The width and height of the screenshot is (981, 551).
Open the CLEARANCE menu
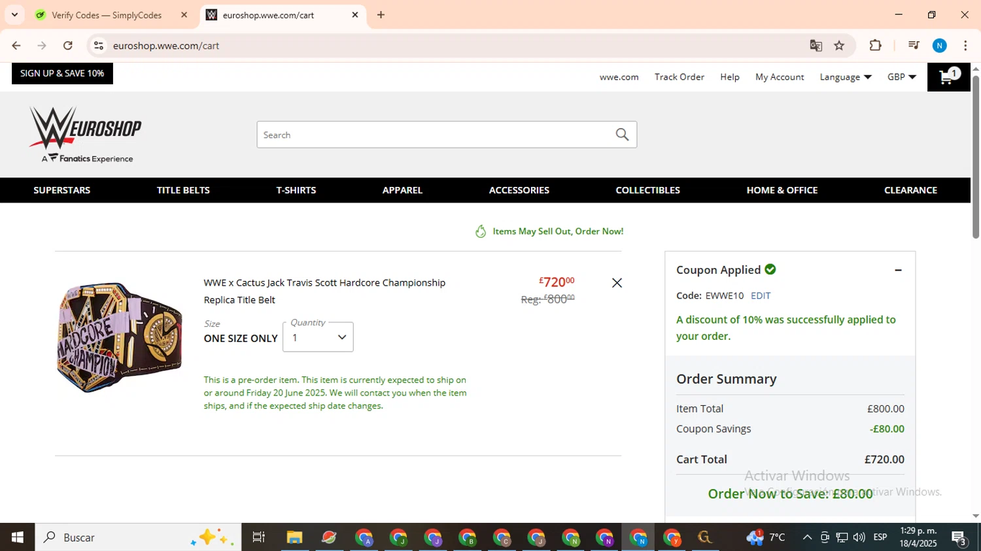(x=910, y=190)
